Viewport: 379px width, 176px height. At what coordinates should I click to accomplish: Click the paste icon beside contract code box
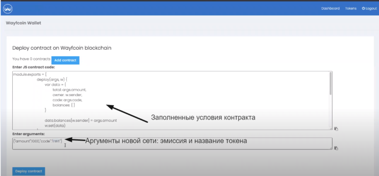point(336,129)
